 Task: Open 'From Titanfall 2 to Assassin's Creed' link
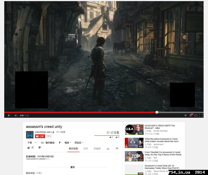click(163, 154)
